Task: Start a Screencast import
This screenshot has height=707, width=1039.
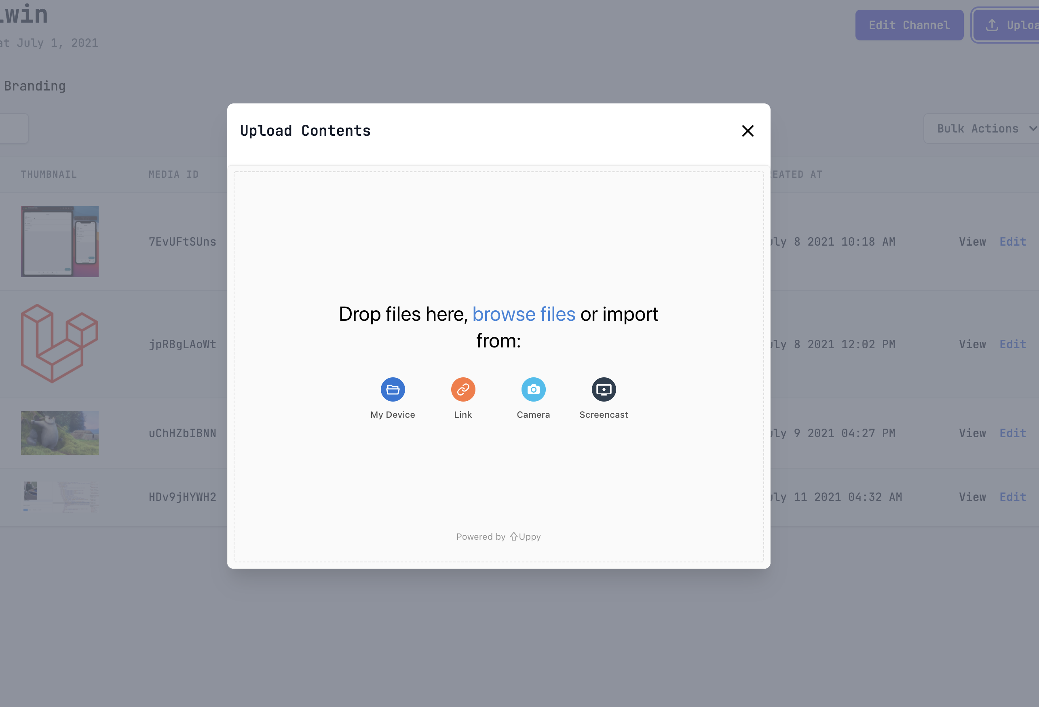Action: coord(604,389)
